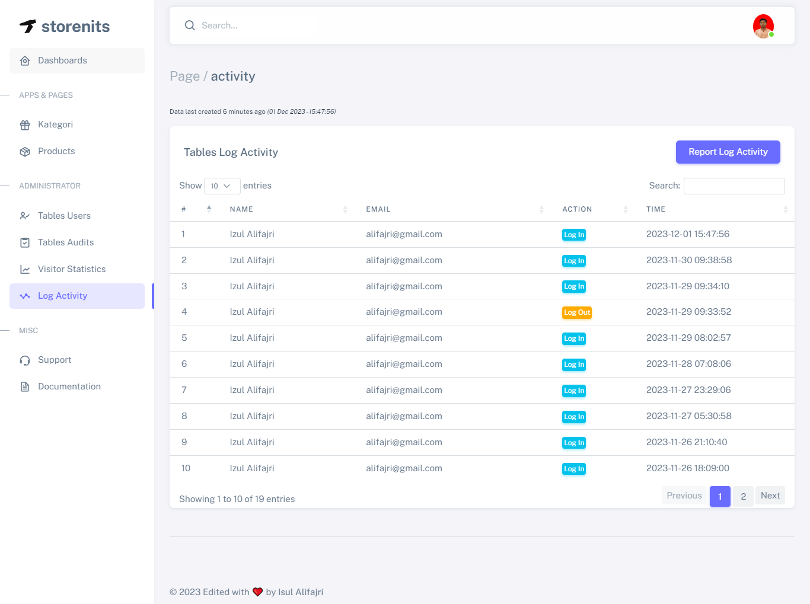
Task: Sort table by Action column
Action: click(x=577, y=209)
